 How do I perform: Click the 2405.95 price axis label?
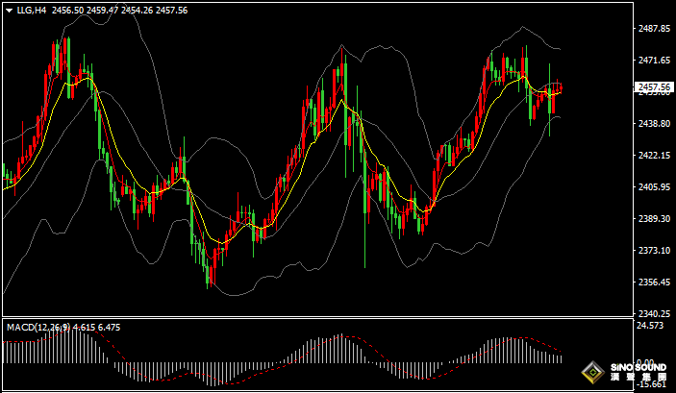tap(653, 187)
